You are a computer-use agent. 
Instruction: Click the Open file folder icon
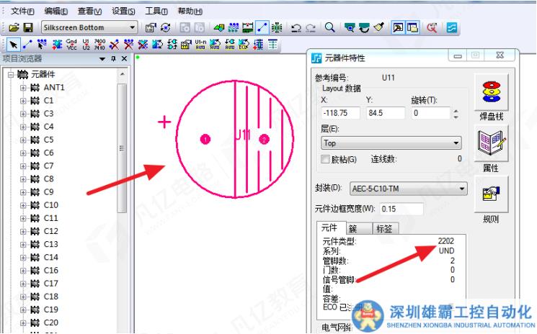tap(14, 27)
